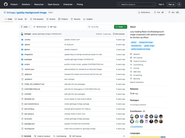Open the gbitest folder

pyautogui.click(x=27, y=50)
